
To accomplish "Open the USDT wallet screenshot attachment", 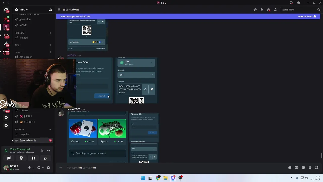I will (136, 80).
